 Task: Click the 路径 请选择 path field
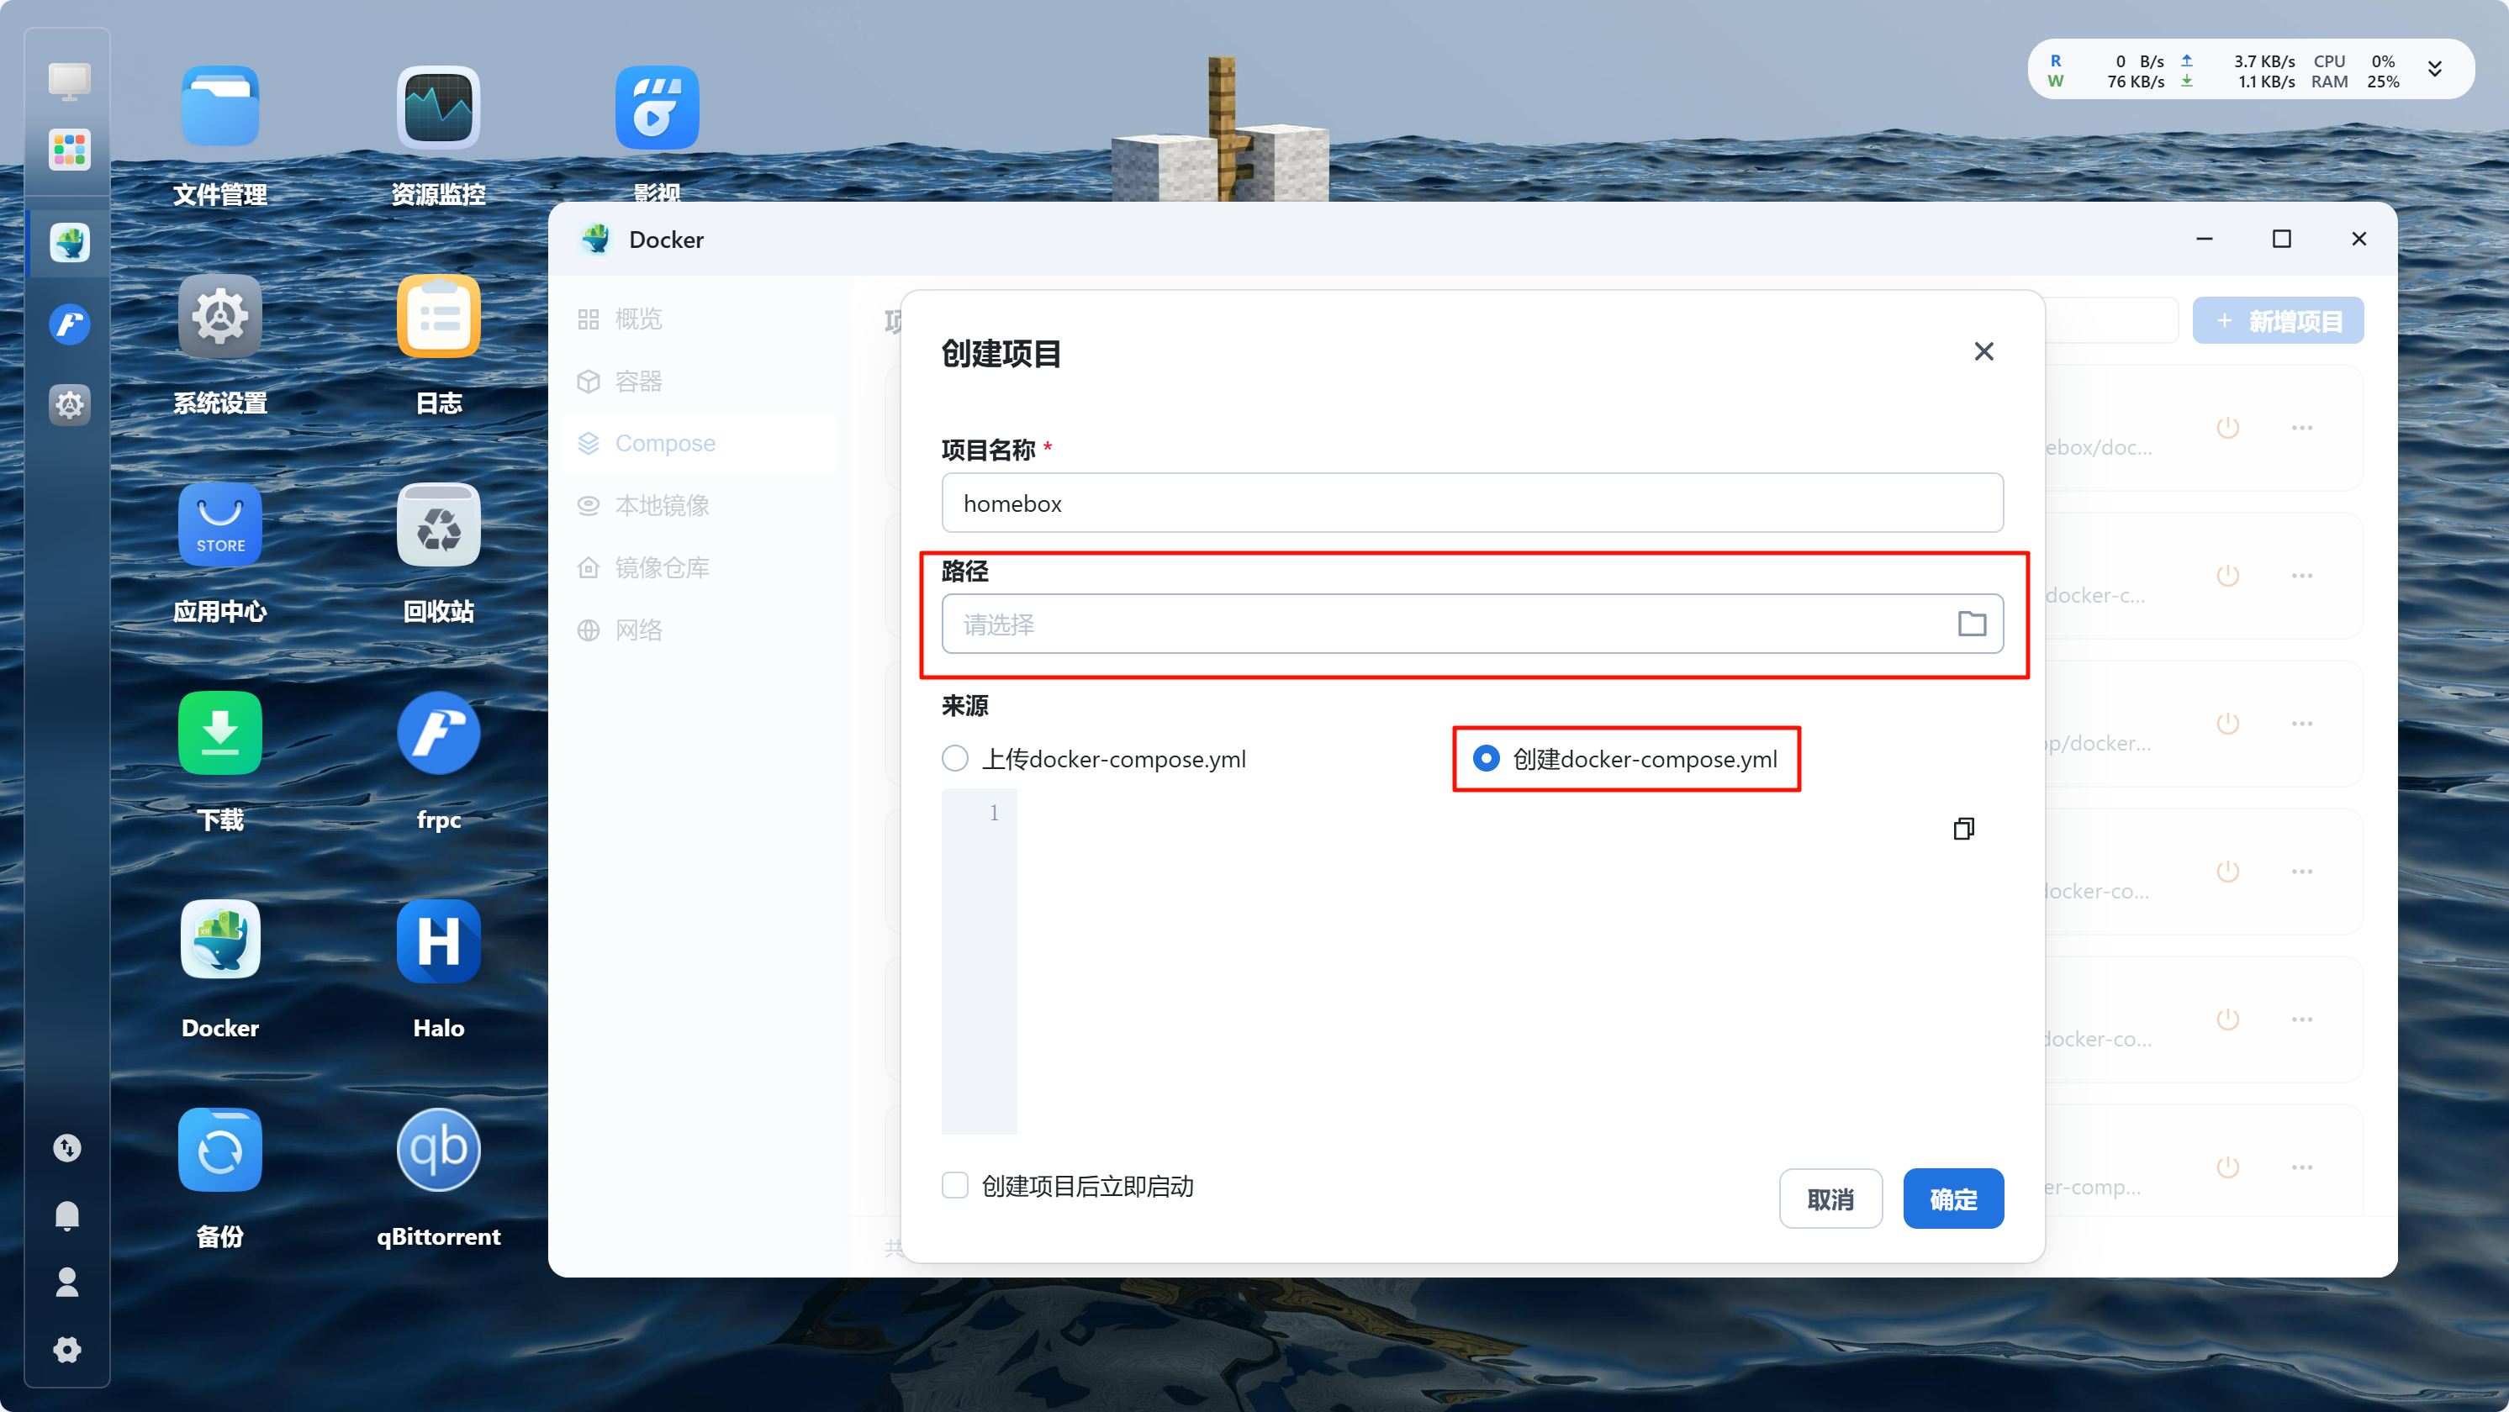1471,624
